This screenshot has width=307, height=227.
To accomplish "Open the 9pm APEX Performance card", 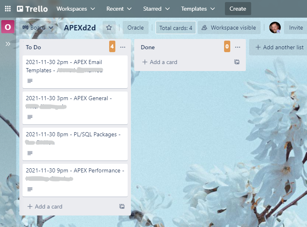I will pos(75,180).
